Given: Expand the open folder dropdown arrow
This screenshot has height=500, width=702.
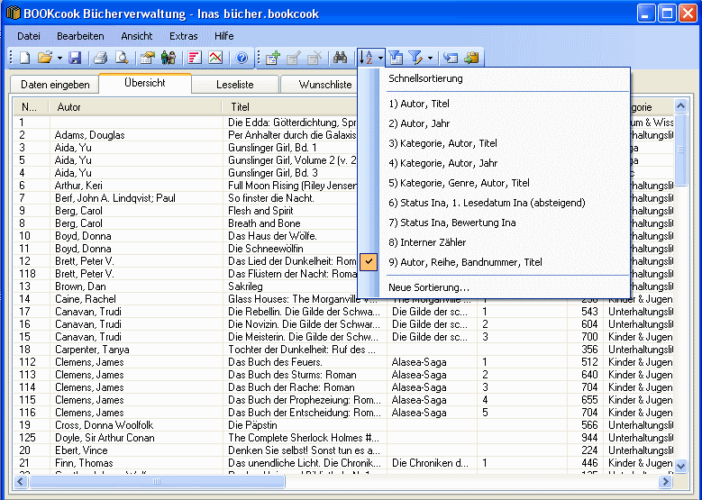Looking at the screenshot, I should pyautogui.click(x=59, y=59).
